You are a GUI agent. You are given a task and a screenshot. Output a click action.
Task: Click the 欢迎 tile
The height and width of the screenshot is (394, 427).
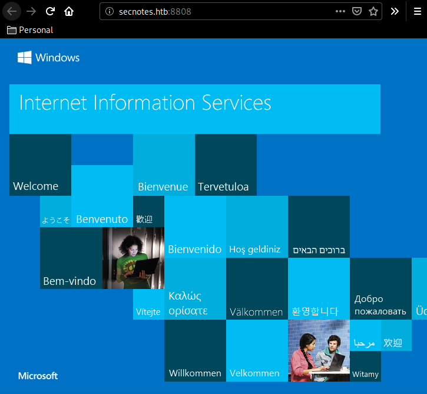point(396,335)
